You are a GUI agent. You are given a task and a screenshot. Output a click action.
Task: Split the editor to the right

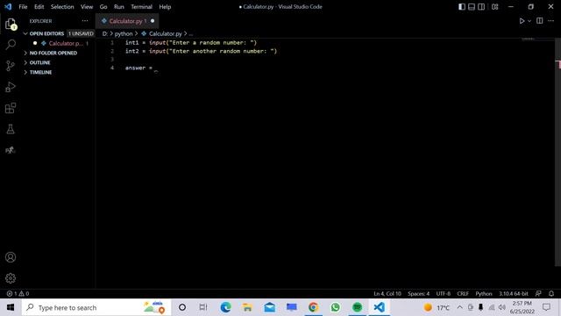coord(540,21)
